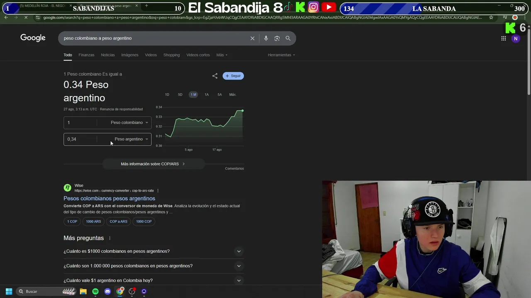Viewport: 531px width, 298px height.
Task: Click the '1000 COP' sitelink chip
Action: [x=144, y=221]
